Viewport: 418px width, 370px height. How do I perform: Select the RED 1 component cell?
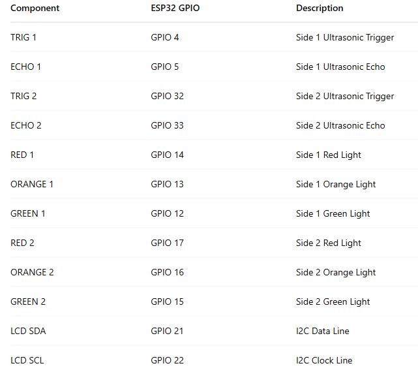pos(22,155)
